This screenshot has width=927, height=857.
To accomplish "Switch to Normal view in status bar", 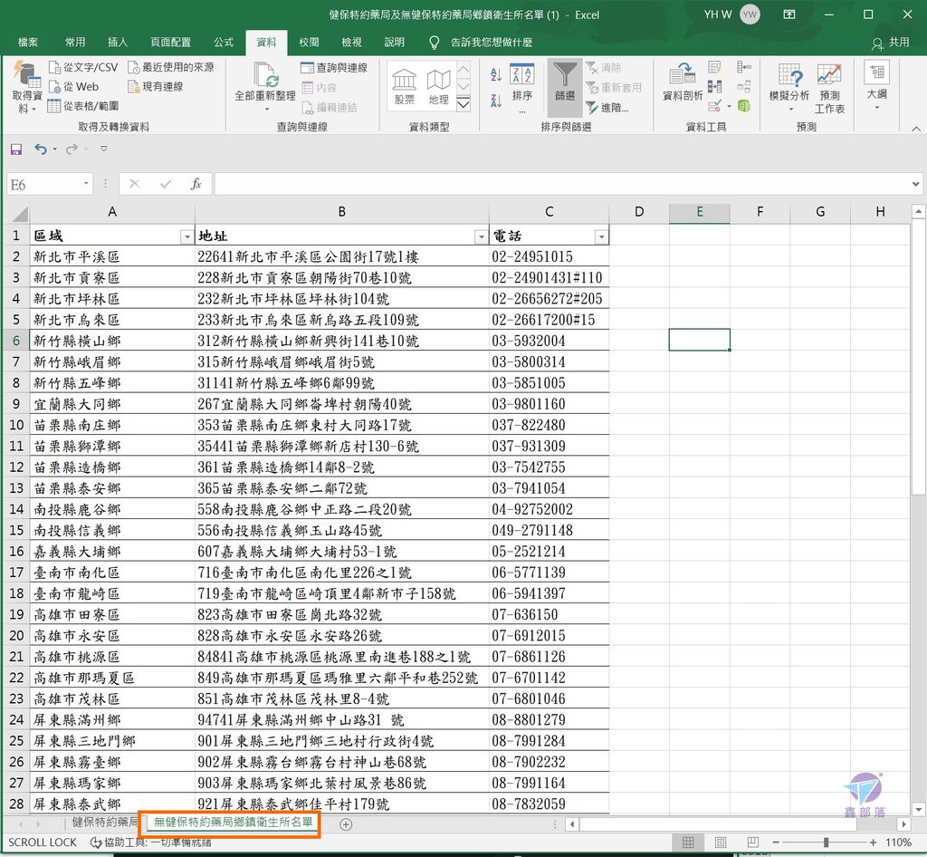I will click(688, 843).
